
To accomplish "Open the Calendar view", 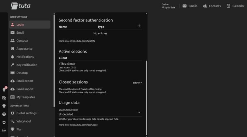I will [235, 6].
